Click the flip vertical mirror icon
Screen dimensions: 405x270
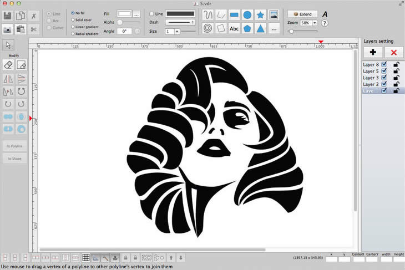coord(21,79)
